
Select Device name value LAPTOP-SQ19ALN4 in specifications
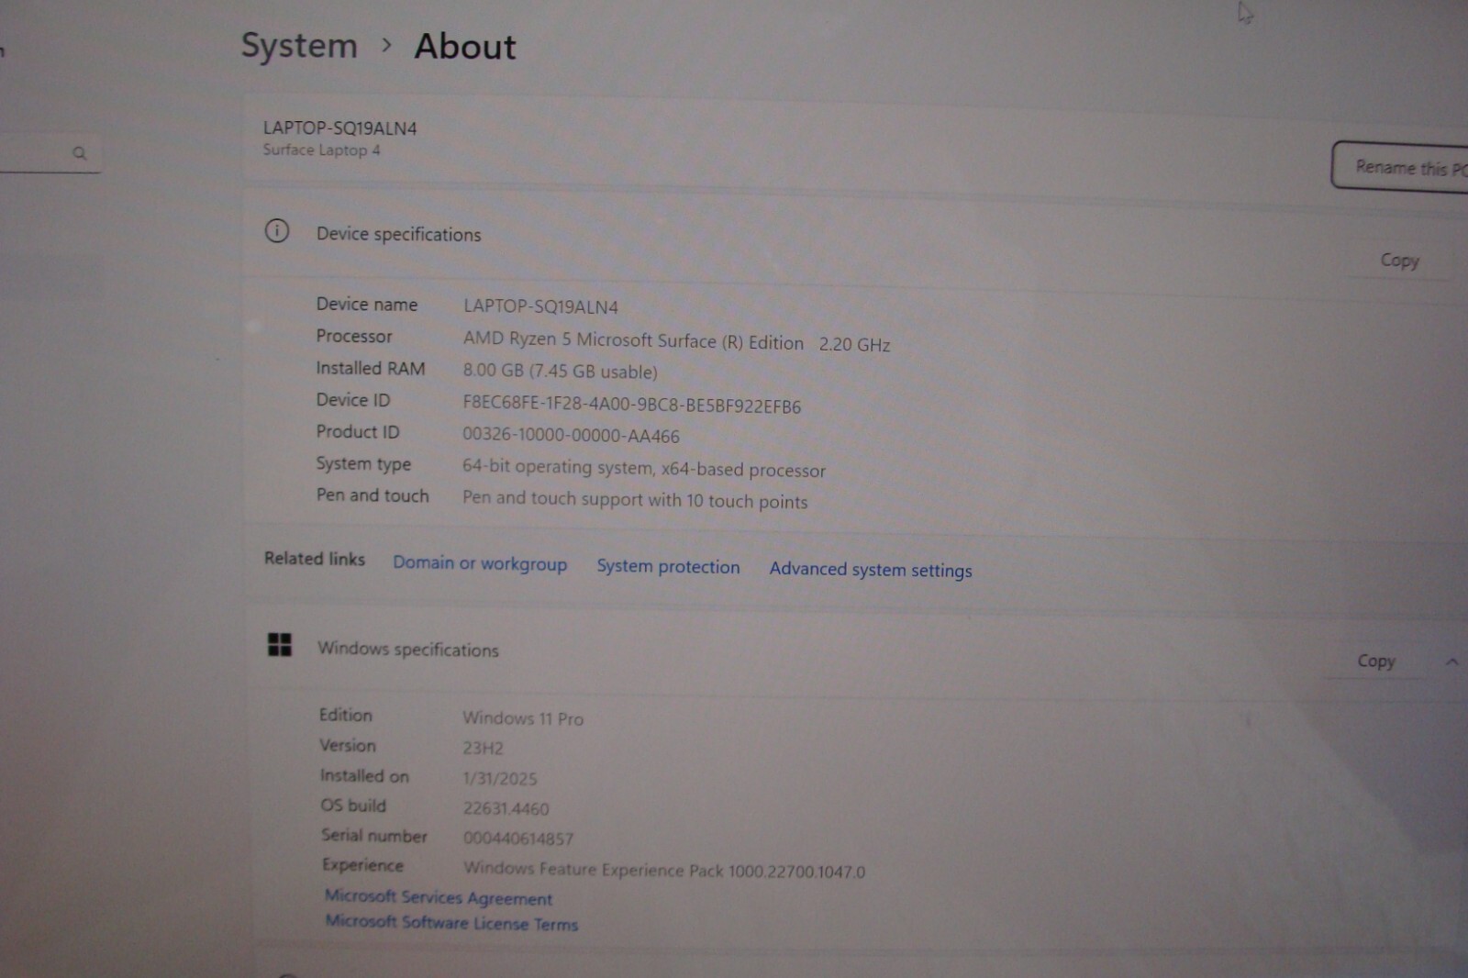(x=540, y=306)
